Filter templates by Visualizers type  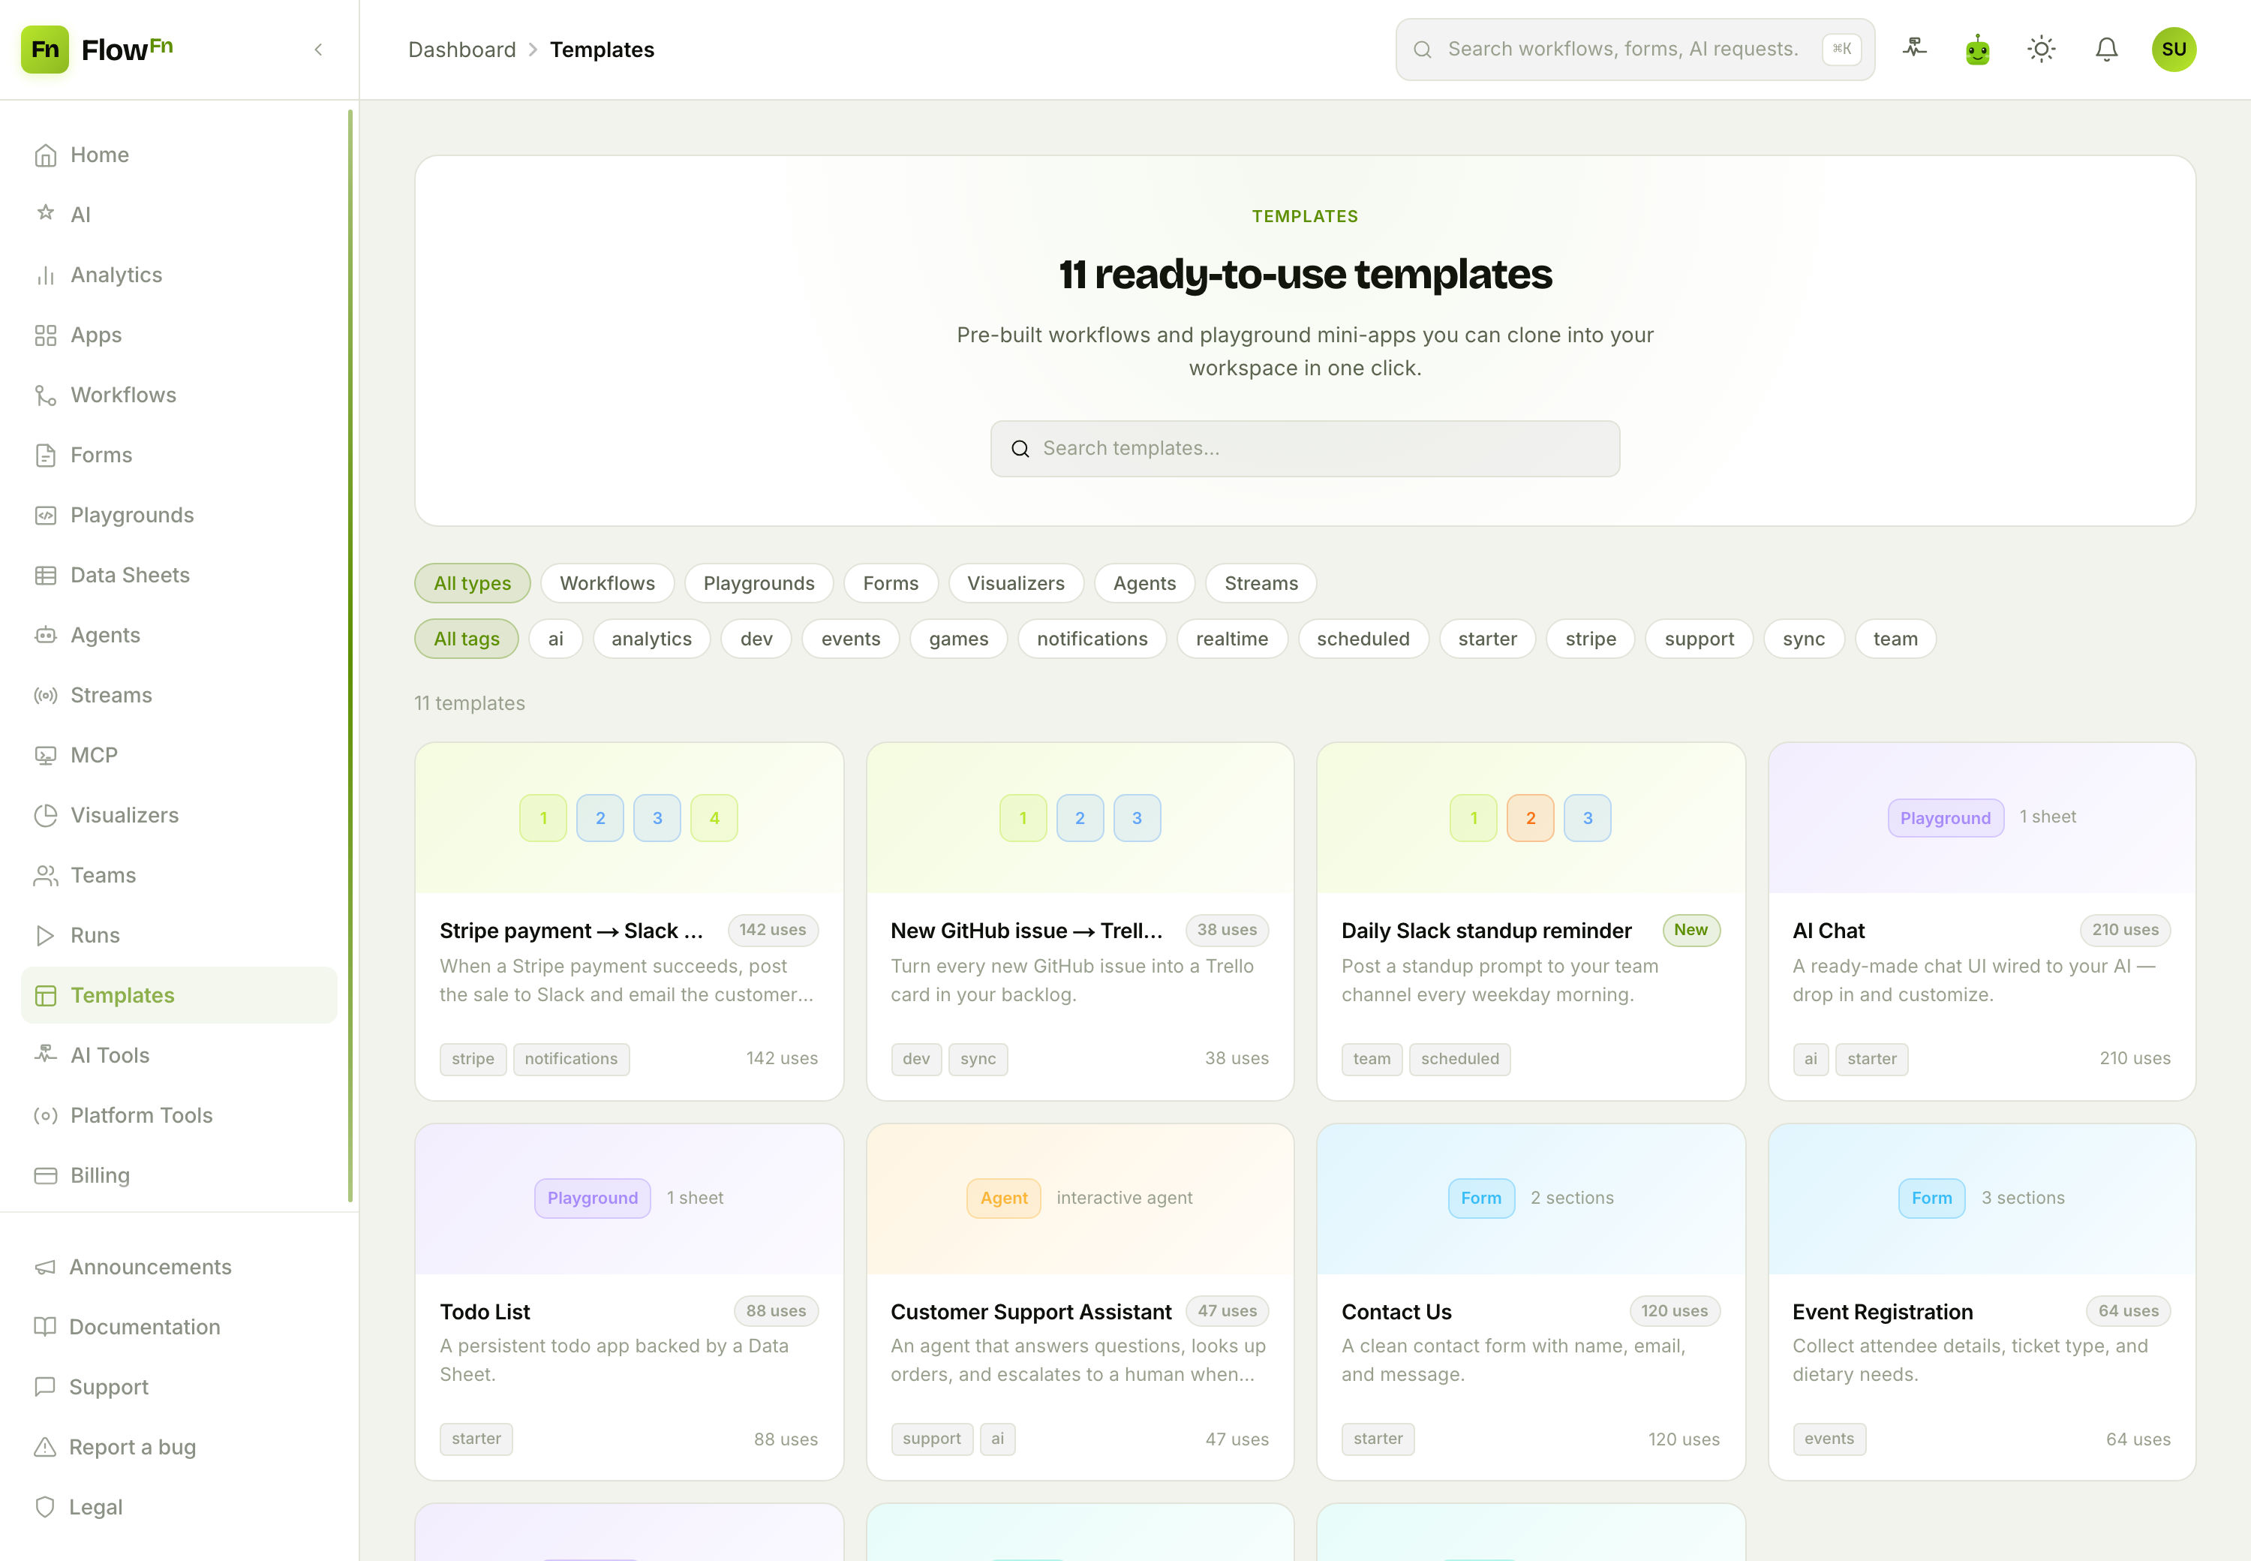(1016, 583)
